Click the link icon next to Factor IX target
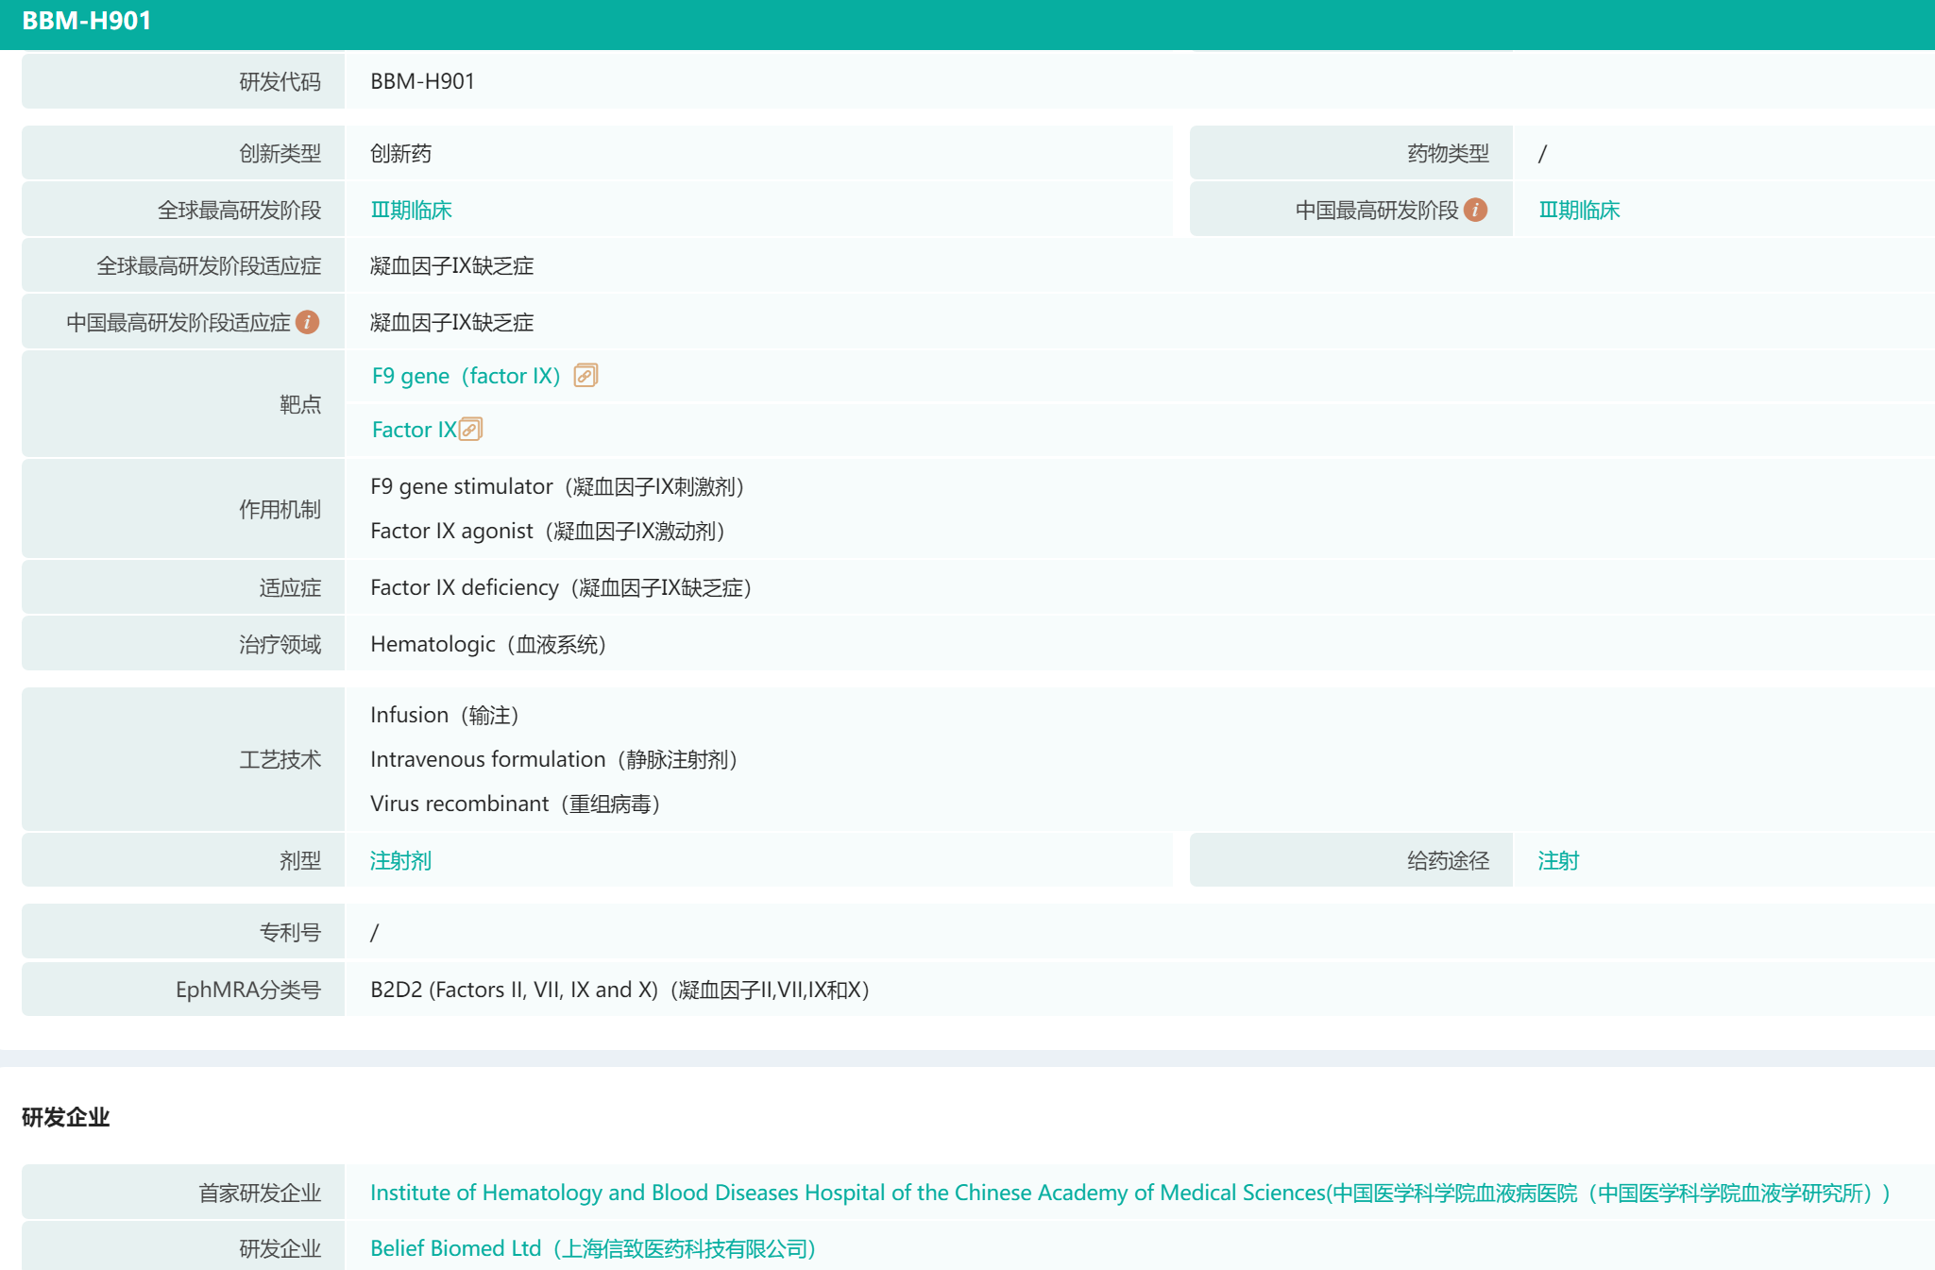Image resolution: width=1935 pixels, height=1270 pixels. click(470, 430)
